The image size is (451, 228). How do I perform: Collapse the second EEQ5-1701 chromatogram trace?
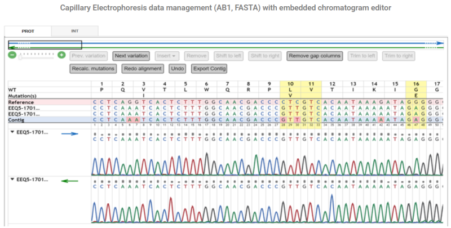pos(12,180)
